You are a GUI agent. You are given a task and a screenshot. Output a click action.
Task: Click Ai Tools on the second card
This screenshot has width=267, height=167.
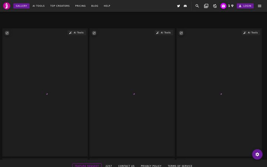click(x=164, y=33)
